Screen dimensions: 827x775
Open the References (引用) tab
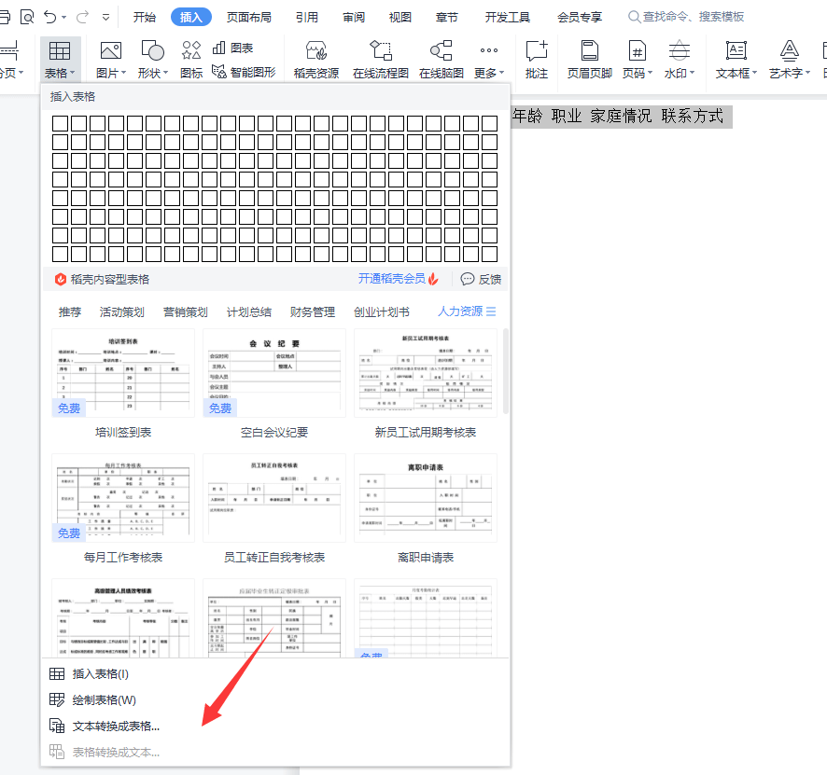pyautogui.click(x=307, y=18)
